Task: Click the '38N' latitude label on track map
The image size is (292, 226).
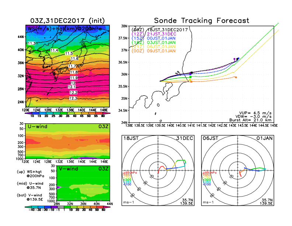Action: (124, 26)
